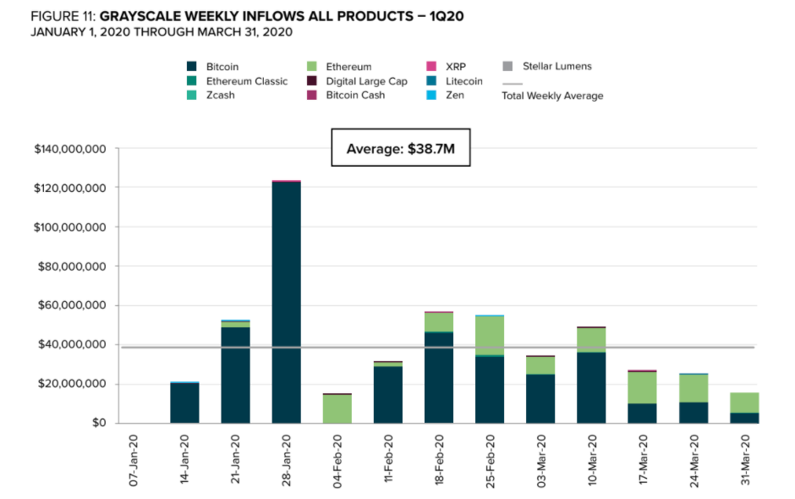Click the Zcash legend label
The width and height of the screenshot is (795, 499).
[221, 95]
